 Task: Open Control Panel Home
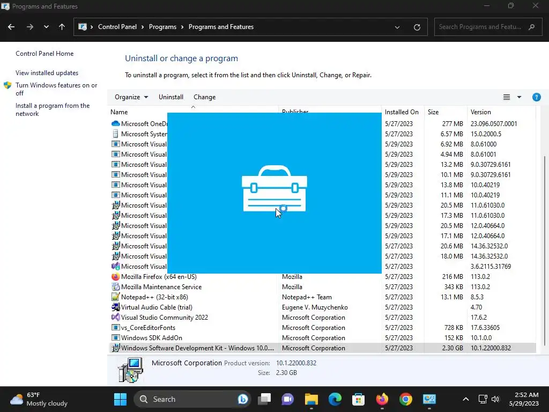coord(44,54)
